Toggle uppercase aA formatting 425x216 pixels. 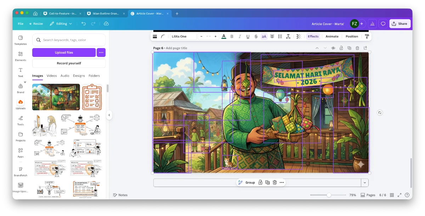point(264,36)
